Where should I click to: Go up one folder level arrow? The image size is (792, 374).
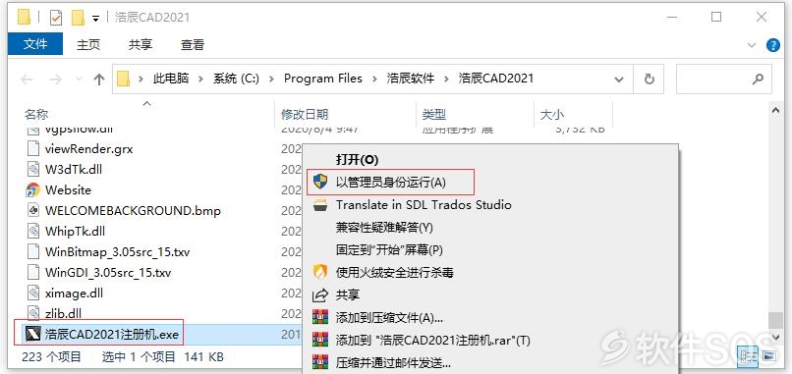point(99,80)
